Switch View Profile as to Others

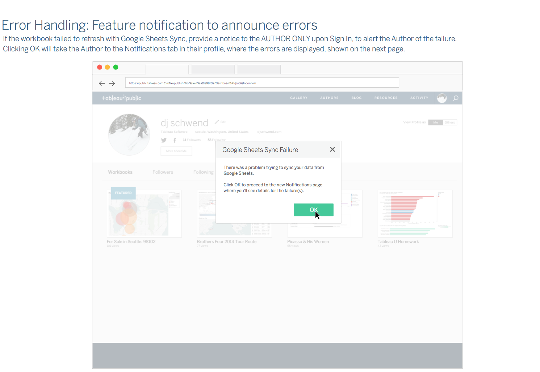click(x=450, y=122)
